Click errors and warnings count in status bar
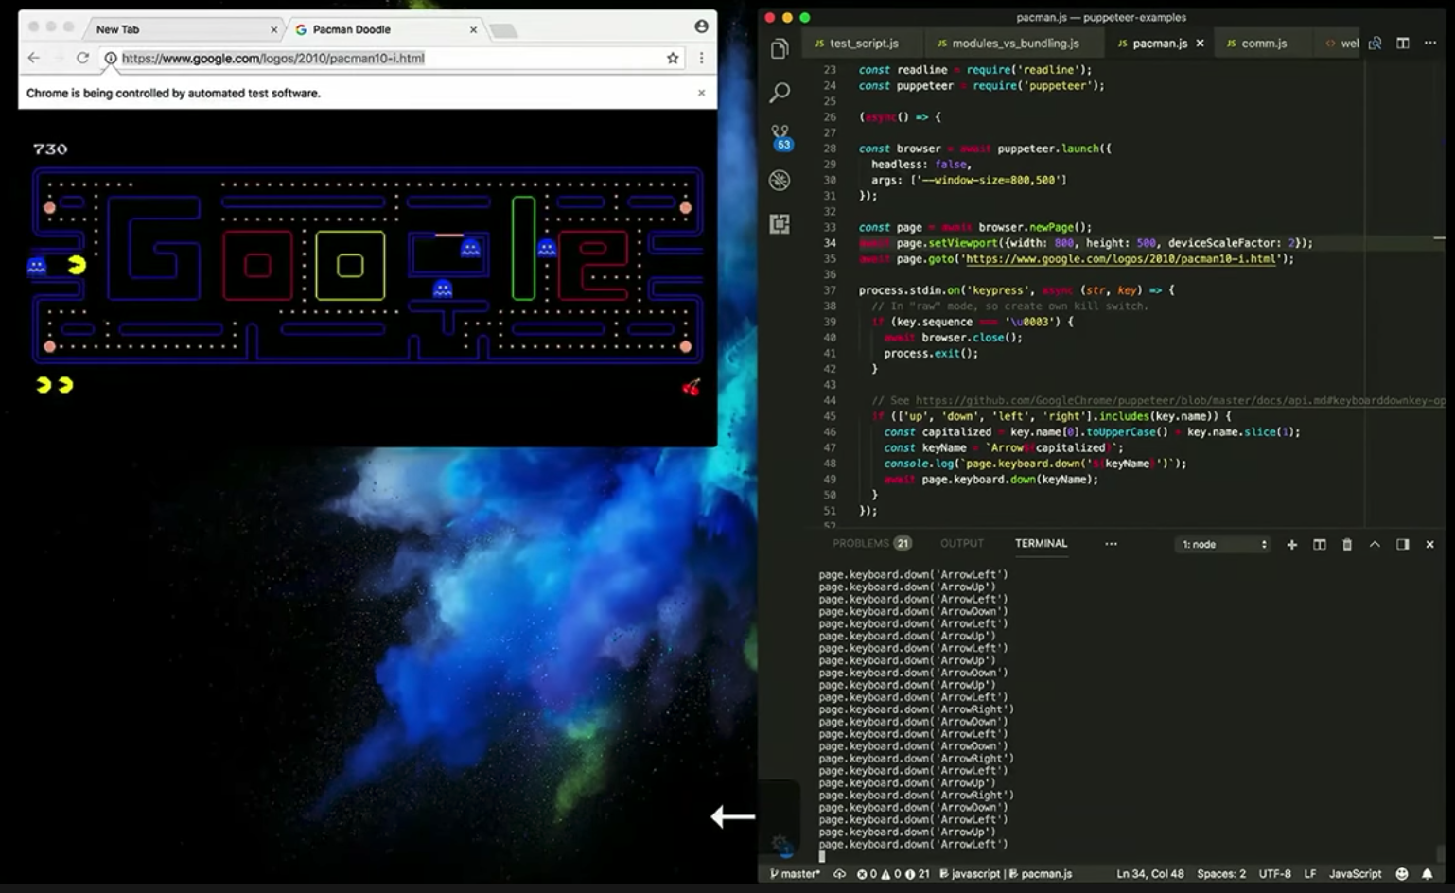 pos(893,874)
